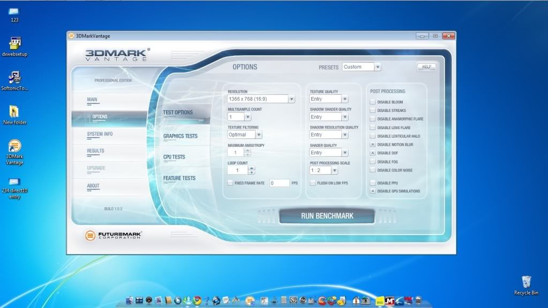Expand the Resolution dropdown
The image size is (548, 308).
click(x=291, y=99)
